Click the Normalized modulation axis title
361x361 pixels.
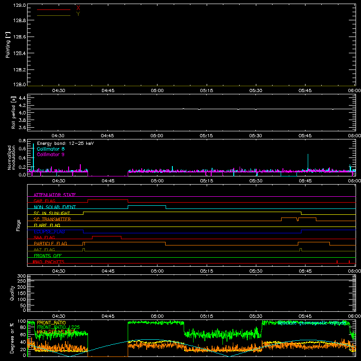[x=12, y=157]
